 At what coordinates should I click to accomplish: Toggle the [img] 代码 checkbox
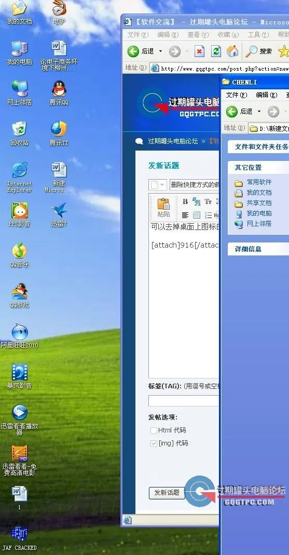coord(154,443)
